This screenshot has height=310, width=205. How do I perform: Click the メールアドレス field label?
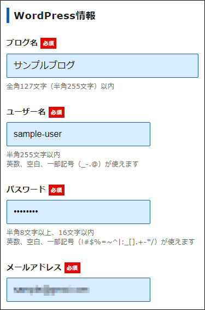point(34,267)
